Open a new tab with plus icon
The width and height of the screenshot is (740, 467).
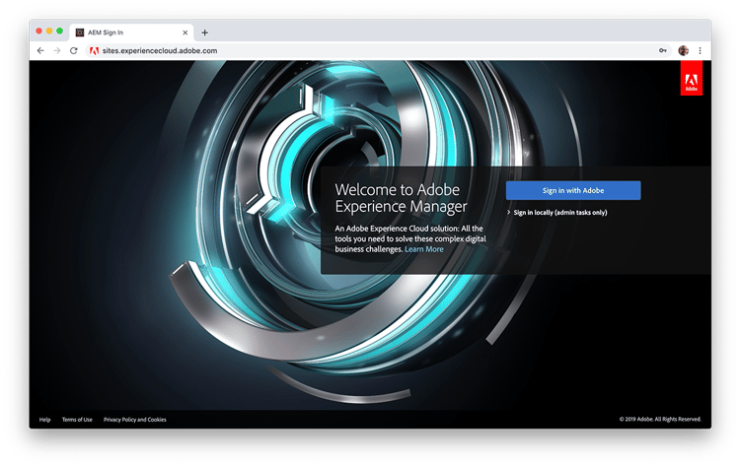[x=205, y=33]
